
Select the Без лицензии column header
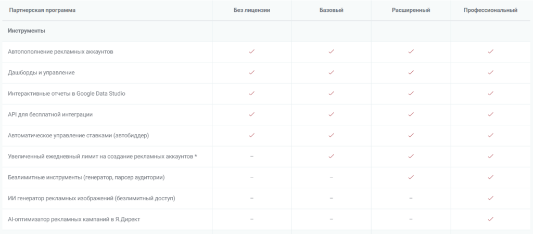point(252,10)
